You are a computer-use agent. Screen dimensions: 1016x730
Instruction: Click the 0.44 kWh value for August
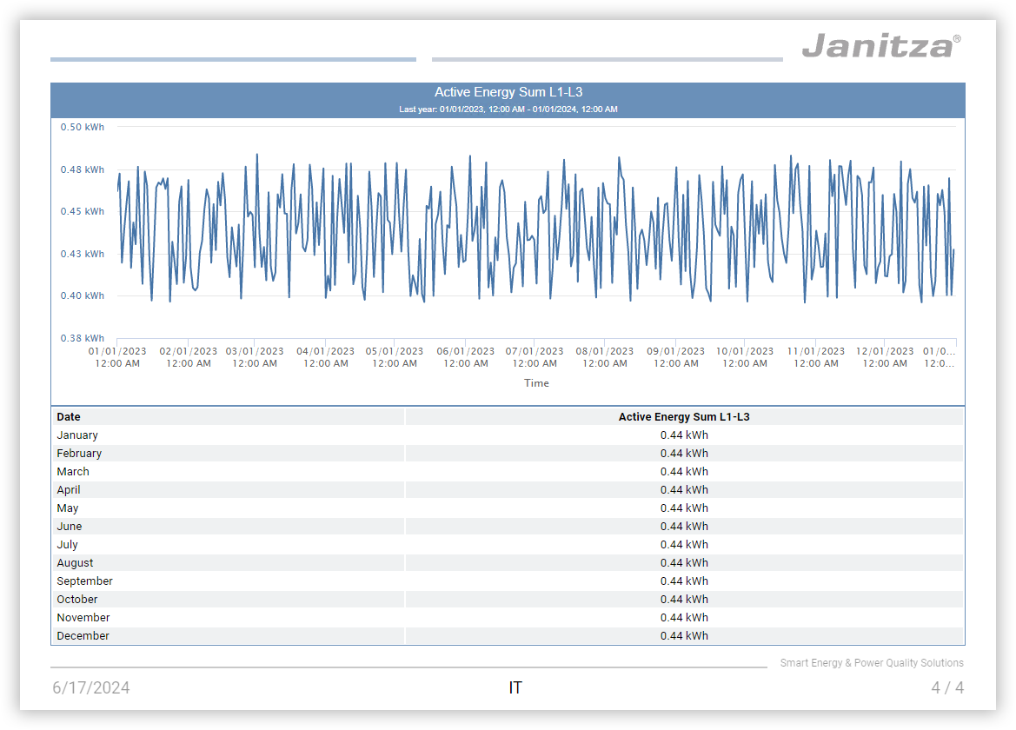[683, 563]
